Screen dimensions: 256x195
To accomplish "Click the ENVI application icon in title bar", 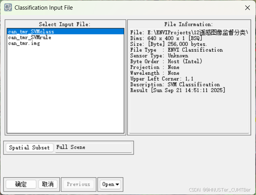I will tap(8, 8).
